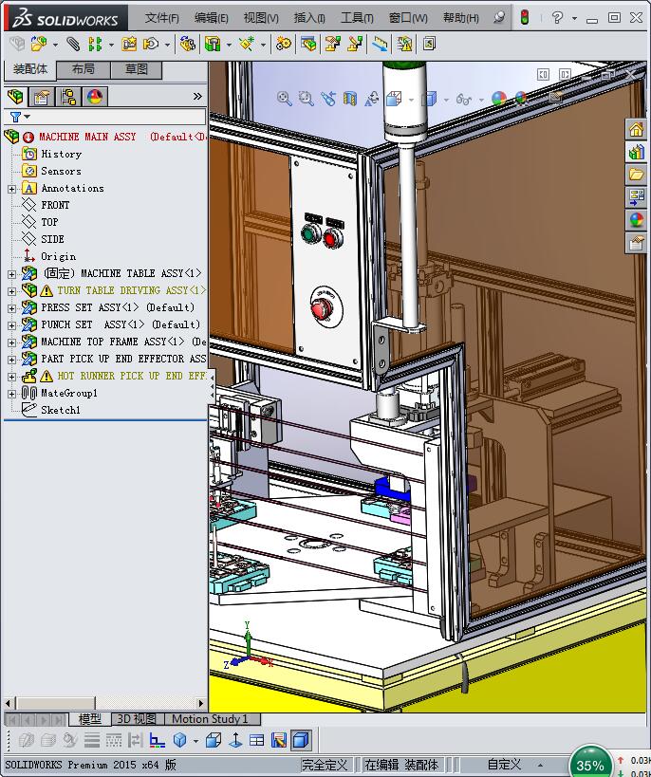This screenshot has height=777, width=651.
Task: Expand the Annotations tree node
Action: click(x=12, y=189)
